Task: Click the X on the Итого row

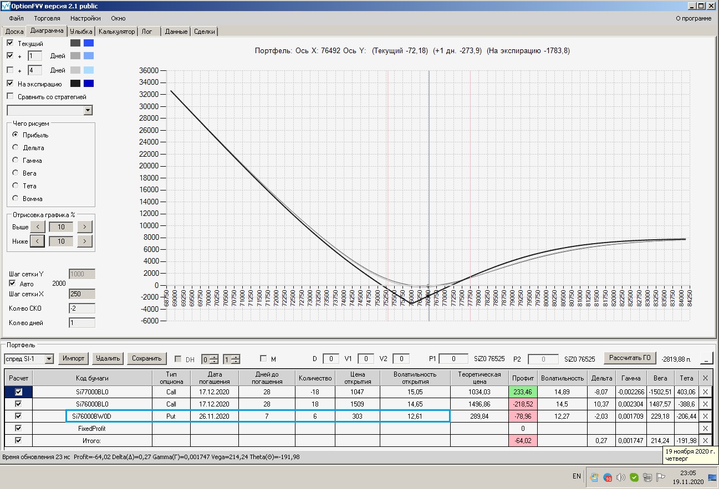Action: tap(705, 441)
